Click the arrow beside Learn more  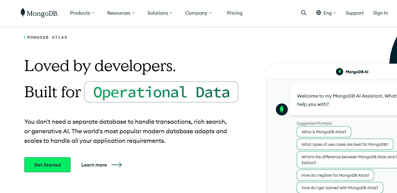coord(117,165)
